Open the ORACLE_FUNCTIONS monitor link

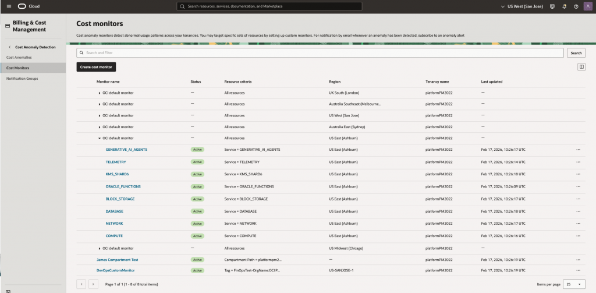pyautogui.click(x=123, y=187)
